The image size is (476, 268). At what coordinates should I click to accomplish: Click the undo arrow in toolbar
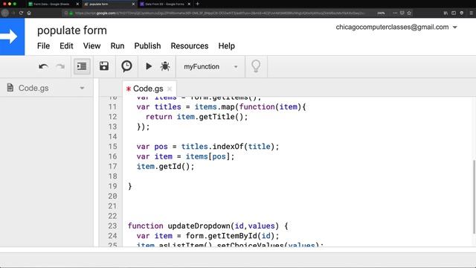[x=43, y=66]
